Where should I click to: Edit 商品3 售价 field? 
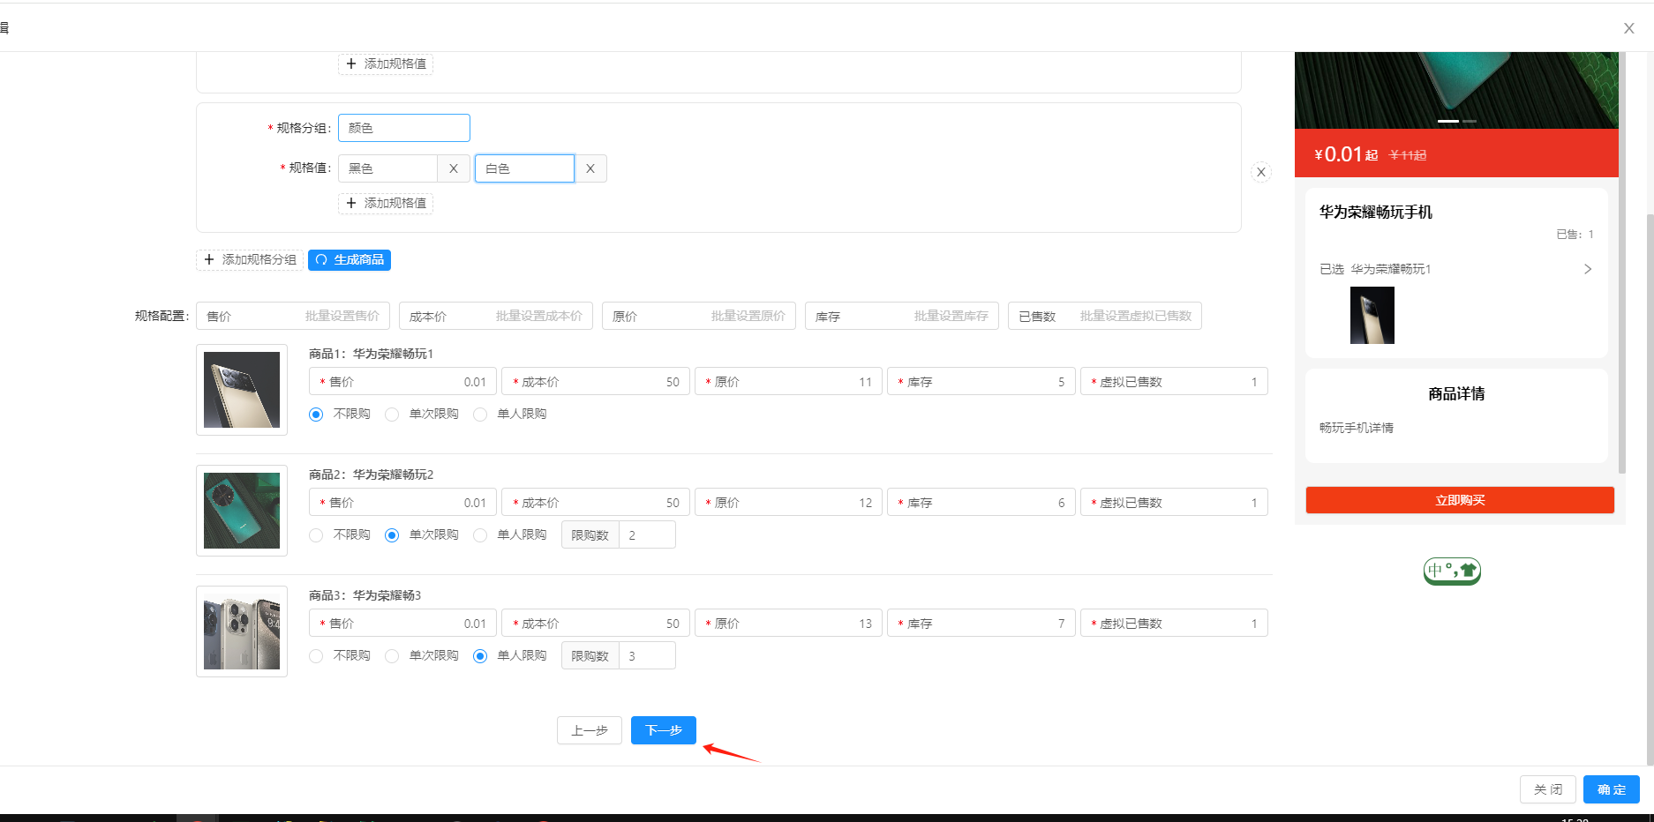pos(402,624)
